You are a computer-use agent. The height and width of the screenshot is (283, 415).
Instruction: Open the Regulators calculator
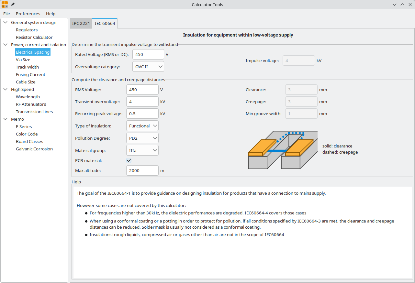pyautogui.click(x=27, y=30)
